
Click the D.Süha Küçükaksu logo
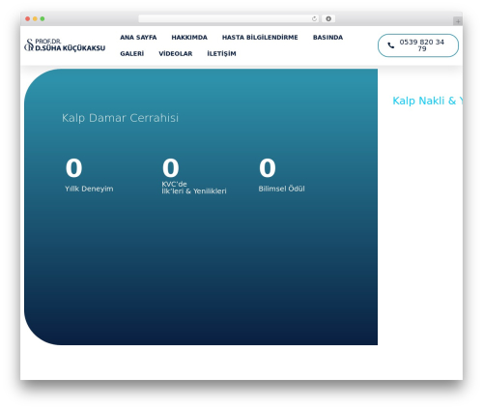65,45
